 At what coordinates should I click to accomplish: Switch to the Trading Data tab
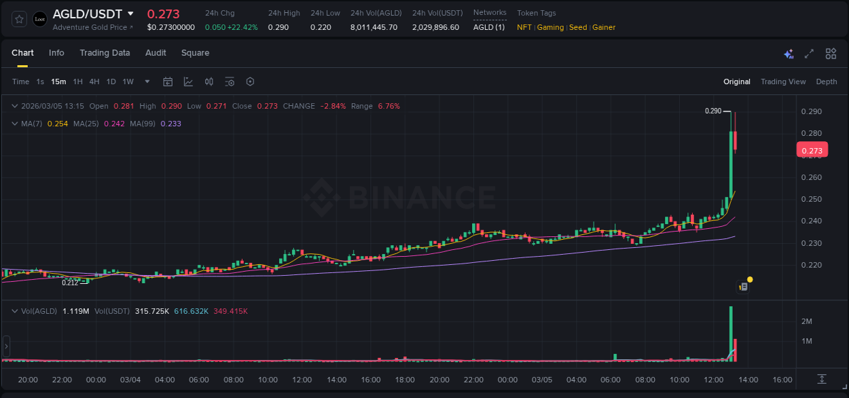click(x=105, y=53)
